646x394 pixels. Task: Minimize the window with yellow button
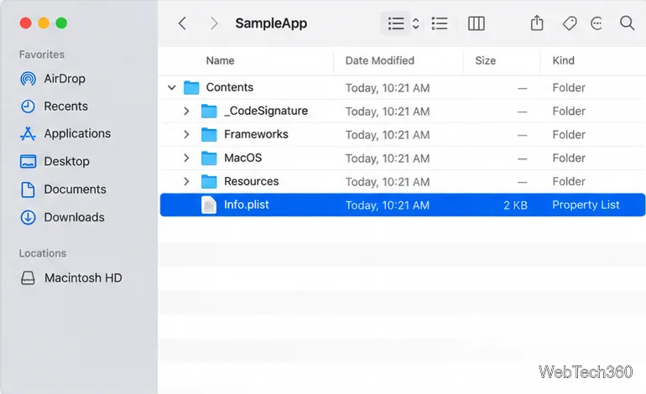coord(44,23)
